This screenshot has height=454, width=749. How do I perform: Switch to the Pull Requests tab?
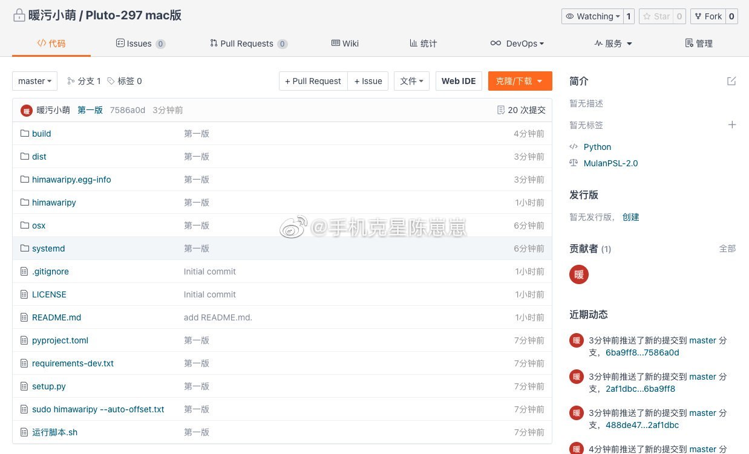coord(249,44)
